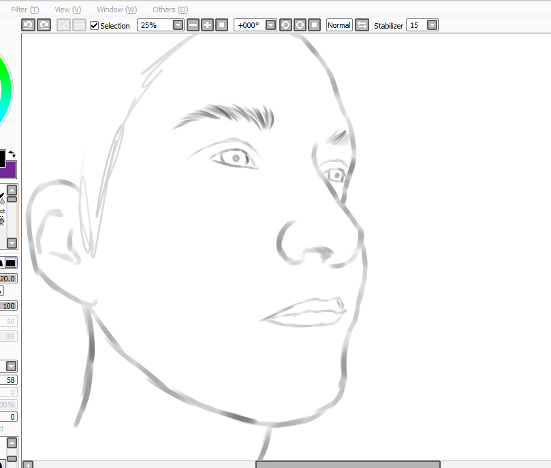Open the Filter menu
The width and height of the screenshot is (551, 468).
[x=25, y=10]
